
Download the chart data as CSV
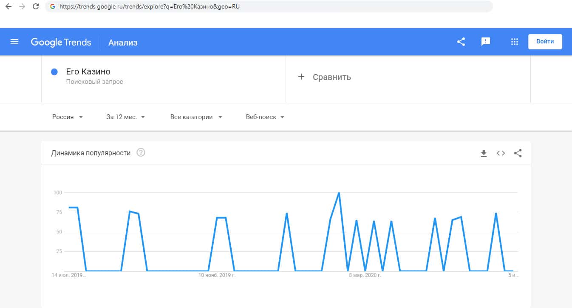coord(484,153)
